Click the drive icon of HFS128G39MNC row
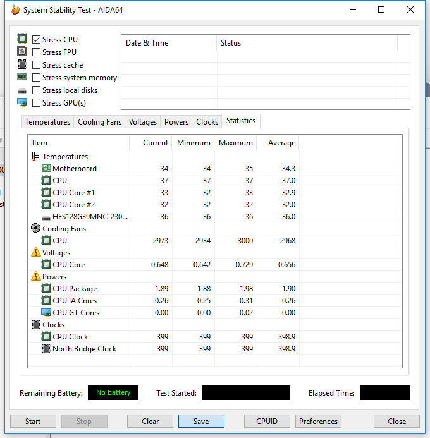Screen dimensions: 430x438 point(46,217)
